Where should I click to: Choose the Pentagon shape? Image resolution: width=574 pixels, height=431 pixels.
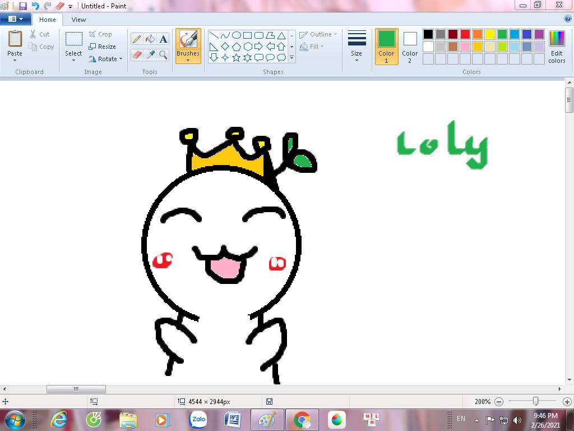pyautogui.click(x=237, y=47)
